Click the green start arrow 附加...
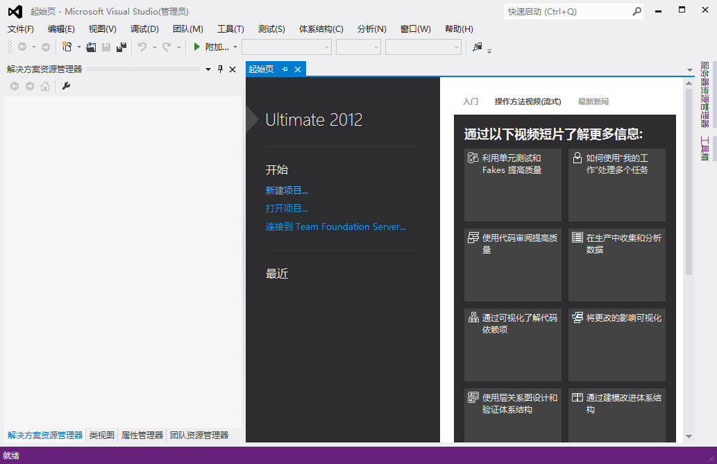 196,47
